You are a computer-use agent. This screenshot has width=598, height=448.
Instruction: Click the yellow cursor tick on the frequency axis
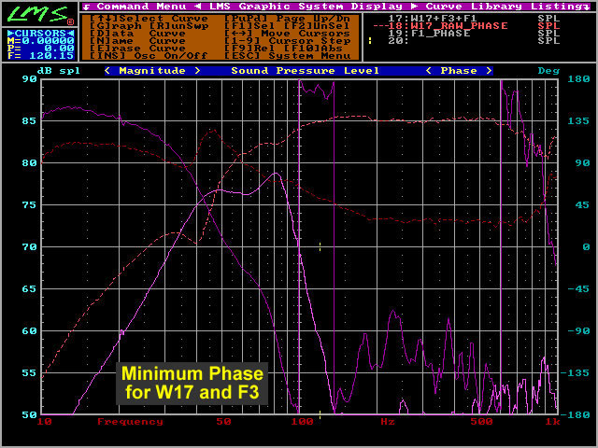coord(320,414)
